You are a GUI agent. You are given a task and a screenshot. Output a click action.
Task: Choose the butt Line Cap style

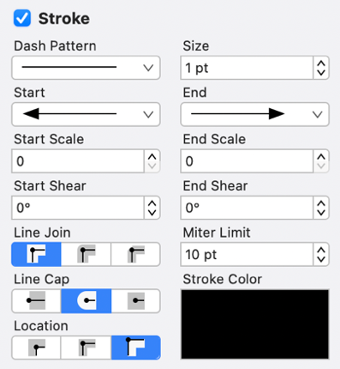36,300
